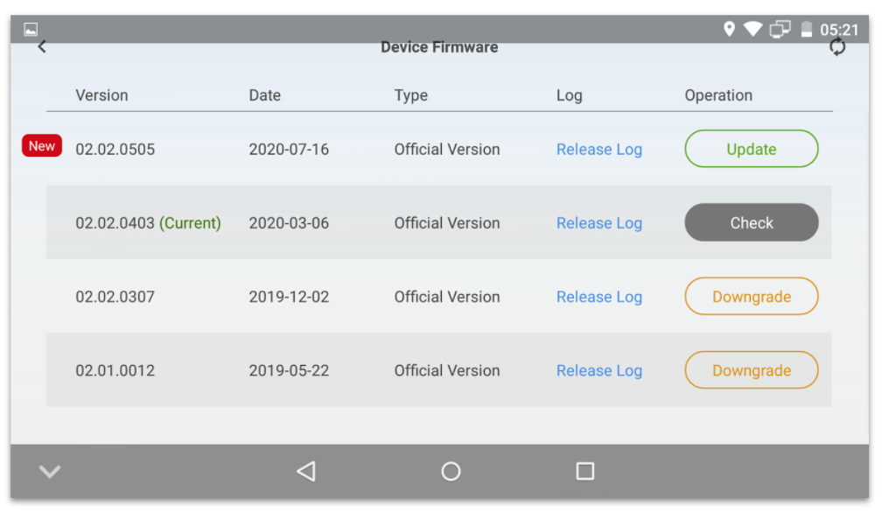
Task: View Release Log for version 02.02.0307
Action: pos(598,297)
